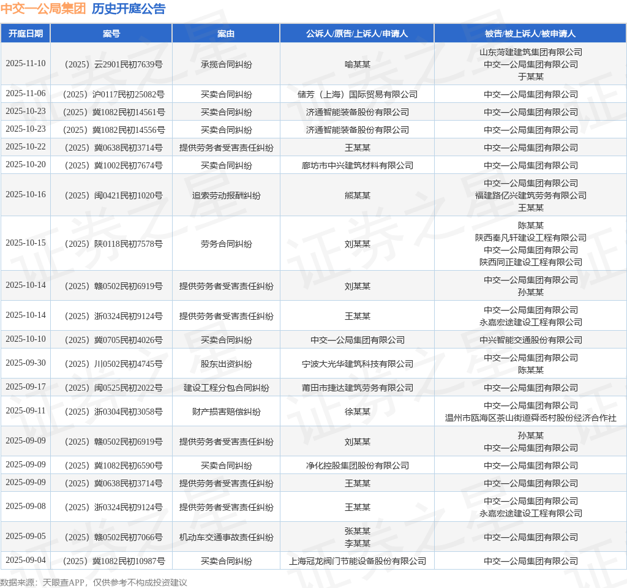
Task: Select the date 2025-09-17
Action: click(26, 387)
